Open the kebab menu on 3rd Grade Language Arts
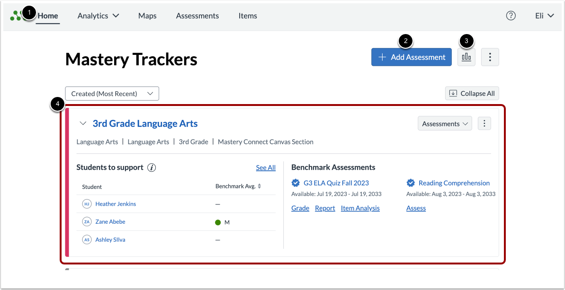The image size is (565, 290). coord(484,123)
